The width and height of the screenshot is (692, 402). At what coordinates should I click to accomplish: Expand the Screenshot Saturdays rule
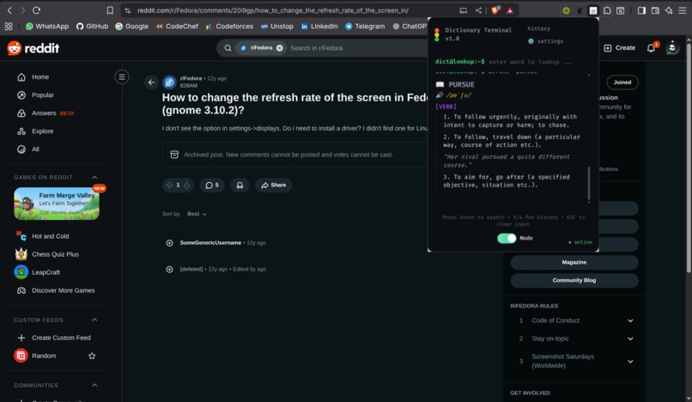point(630,362)
